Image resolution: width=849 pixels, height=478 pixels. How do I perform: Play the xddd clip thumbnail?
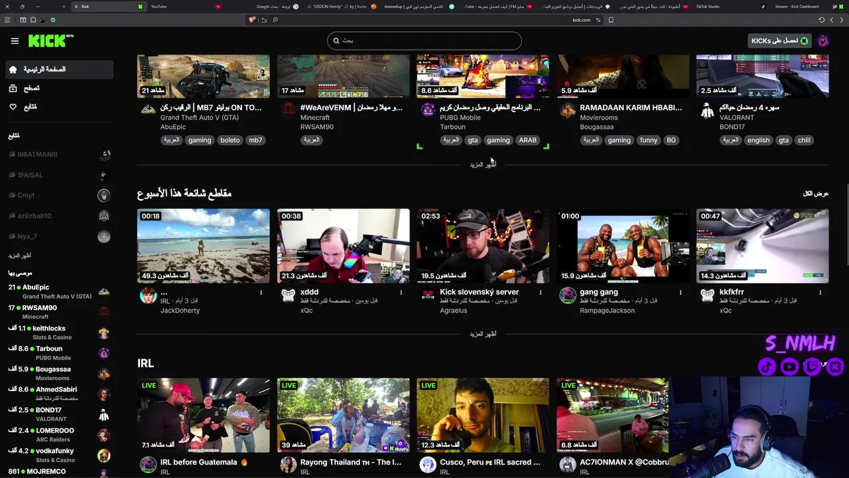[344, 246]
